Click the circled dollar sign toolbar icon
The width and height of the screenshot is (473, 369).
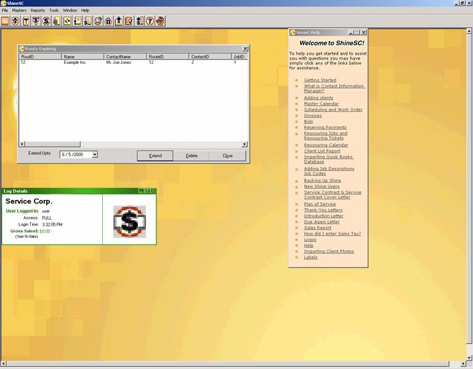[x=46, y=21]
